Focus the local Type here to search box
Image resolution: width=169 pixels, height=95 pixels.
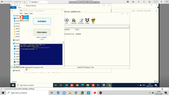[x=27, y=93]
